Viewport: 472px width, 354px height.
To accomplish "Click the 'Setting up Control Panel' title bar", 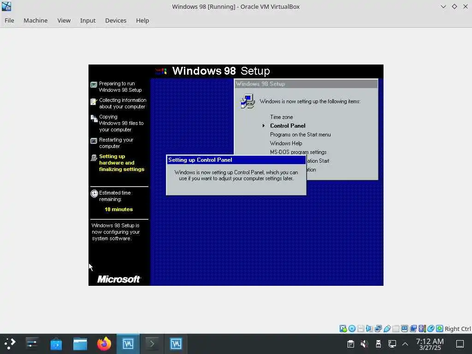I will tap(236, 160).
